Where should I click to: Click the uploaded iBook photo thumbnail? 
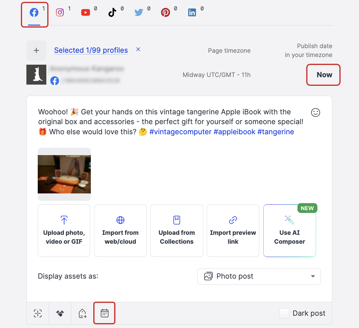(x=64, y=174)
